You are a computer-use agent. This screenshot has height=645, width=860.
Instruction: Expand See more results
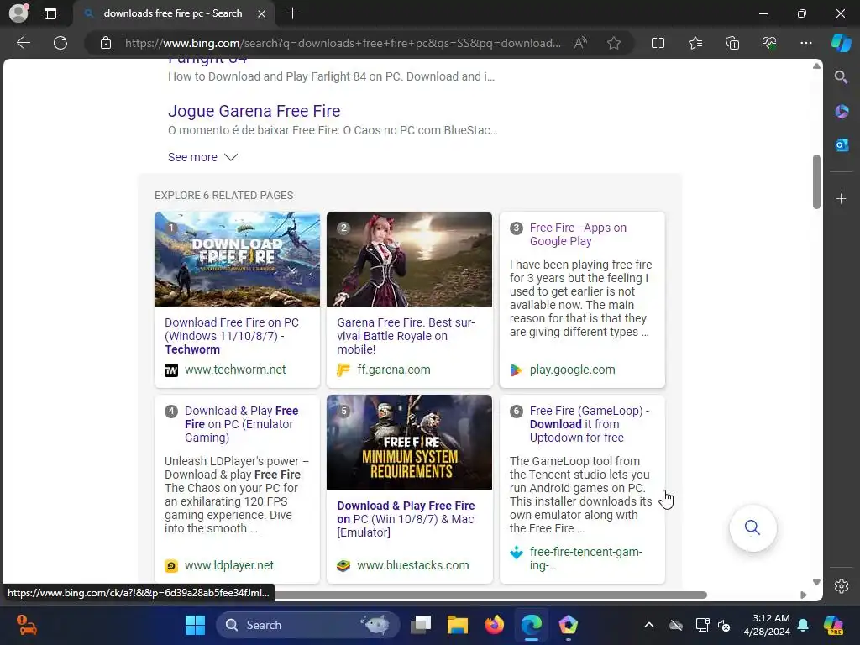point(202,157)
